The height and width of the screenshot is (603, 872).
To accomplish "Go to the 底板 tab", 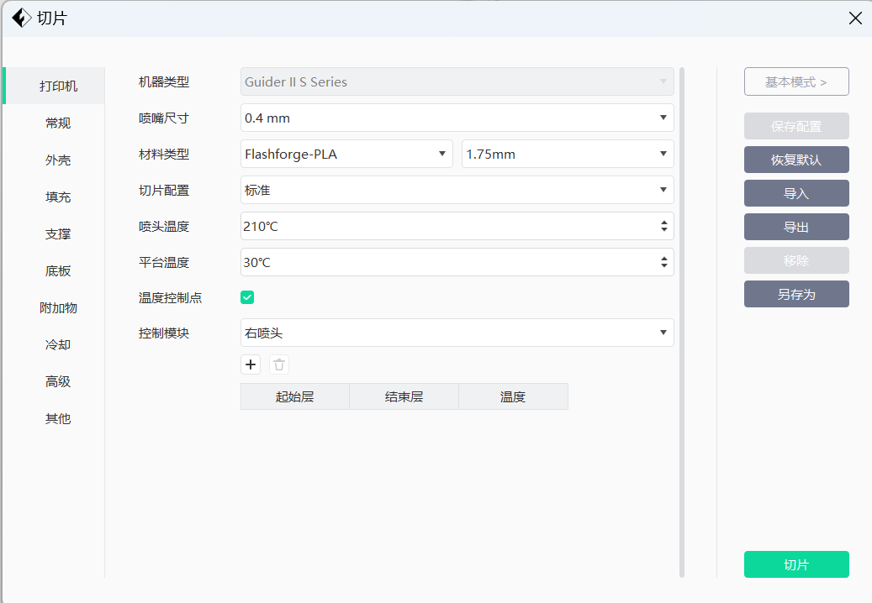I will [58, 270].
